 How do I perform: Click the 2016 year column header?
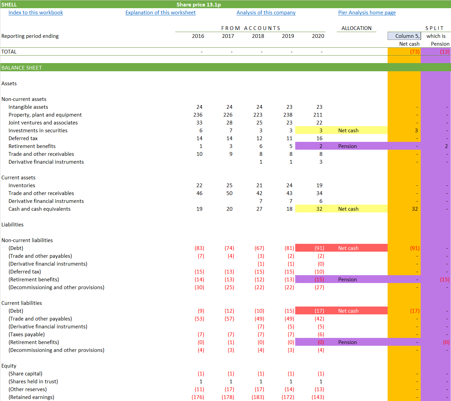click(198, 36)
